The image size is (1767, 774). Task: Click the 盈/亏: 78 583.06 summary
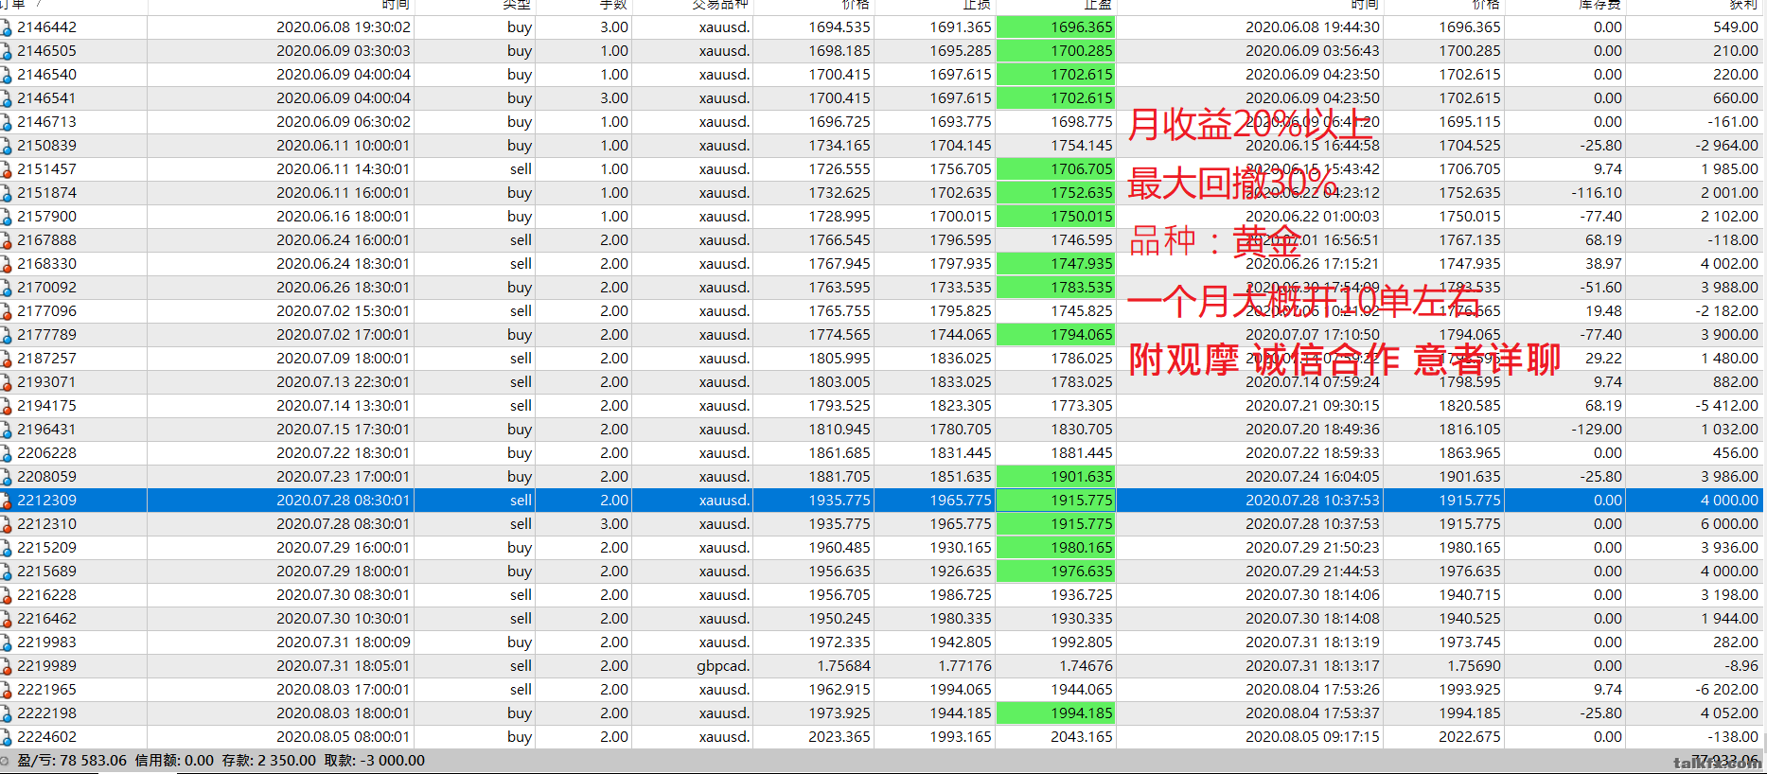click(72, 761)
